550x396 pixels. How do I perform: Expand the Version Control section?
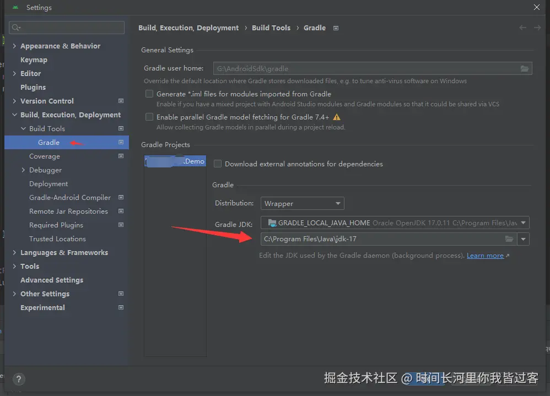[14, 101]
